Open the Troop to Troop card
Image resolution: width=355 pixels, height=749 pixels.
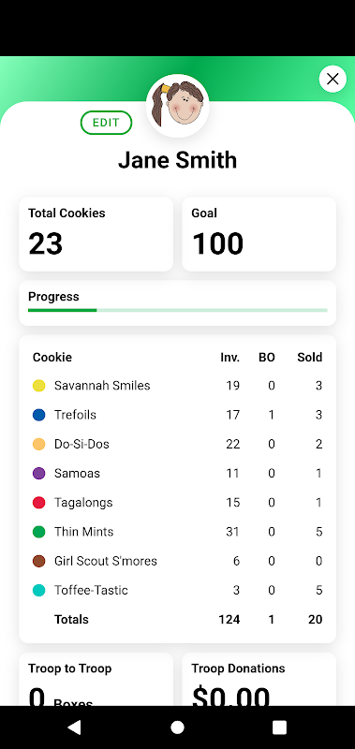coord(96,680)
